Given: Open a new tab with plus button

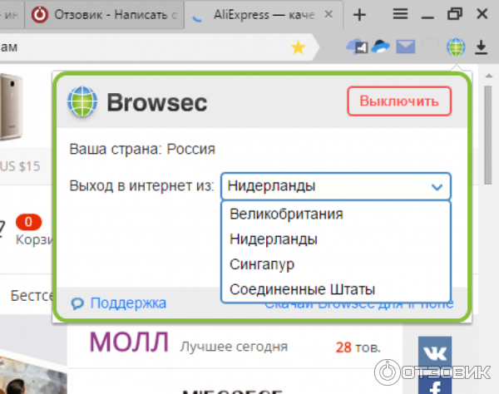Looking at the screenshot, I should [359, 14].
